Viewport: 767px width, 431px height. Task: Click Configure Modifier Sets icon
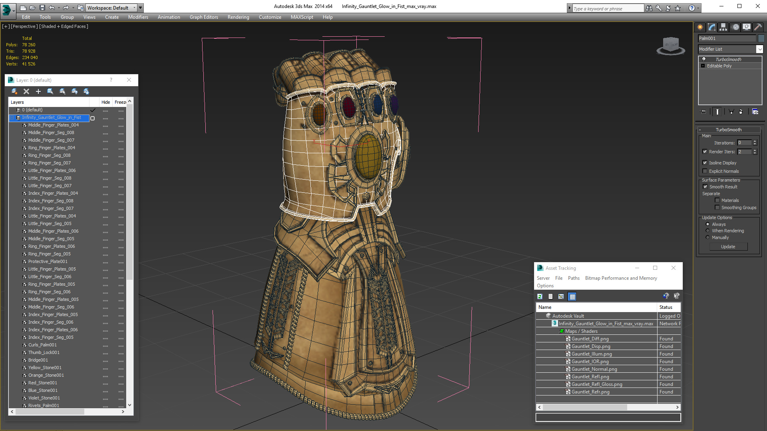[755, 112]
